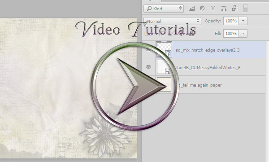Select the JanetB_CUMessyFoldedWhites_6 layer thumbnail
269x162 pixels.
tap(164, 67)
